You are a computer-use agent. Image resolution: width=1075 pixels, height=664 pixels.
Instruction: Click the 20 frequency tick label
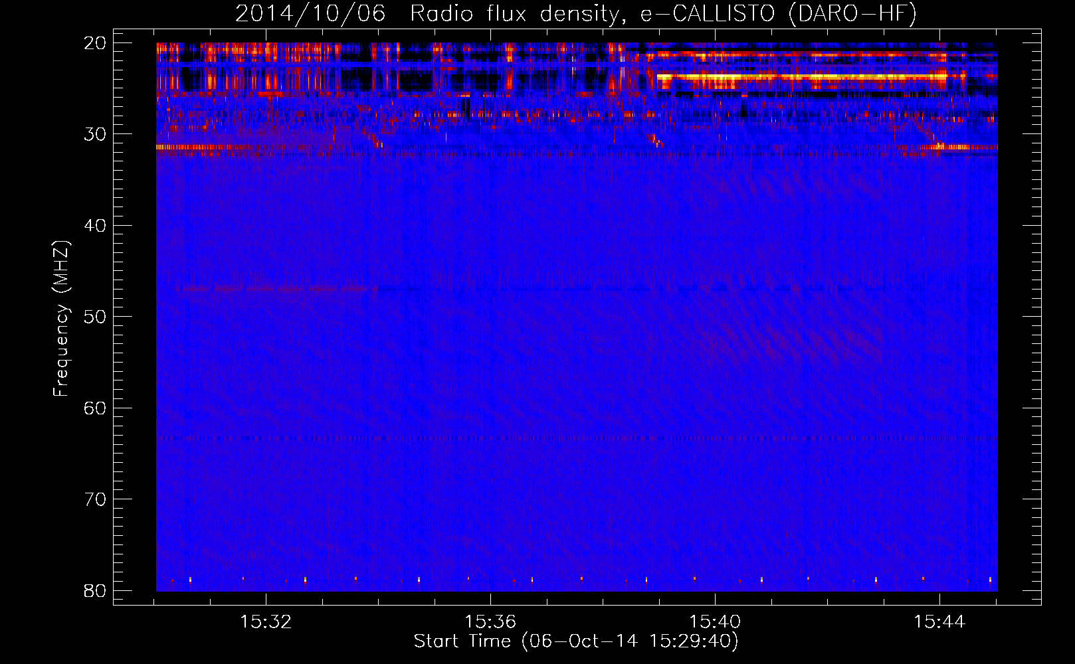(x=96, y=43)
